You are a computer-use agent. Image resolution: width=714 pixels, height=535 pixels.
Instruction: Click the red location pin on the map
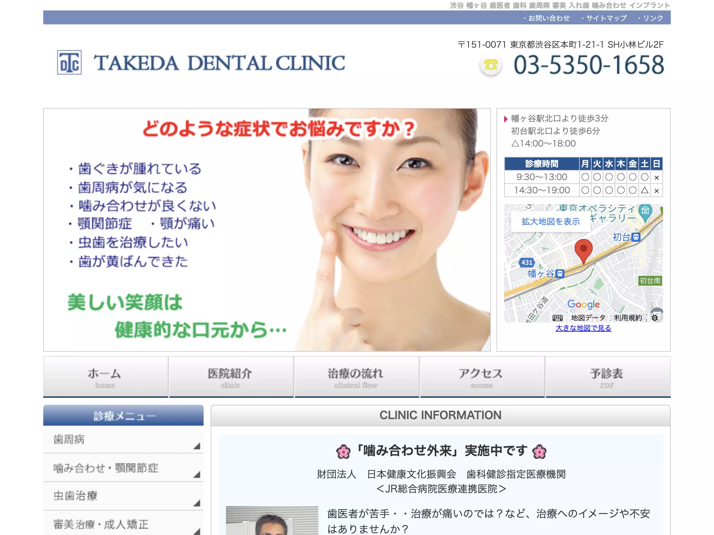pyautogui.click(x=583, y=251)
